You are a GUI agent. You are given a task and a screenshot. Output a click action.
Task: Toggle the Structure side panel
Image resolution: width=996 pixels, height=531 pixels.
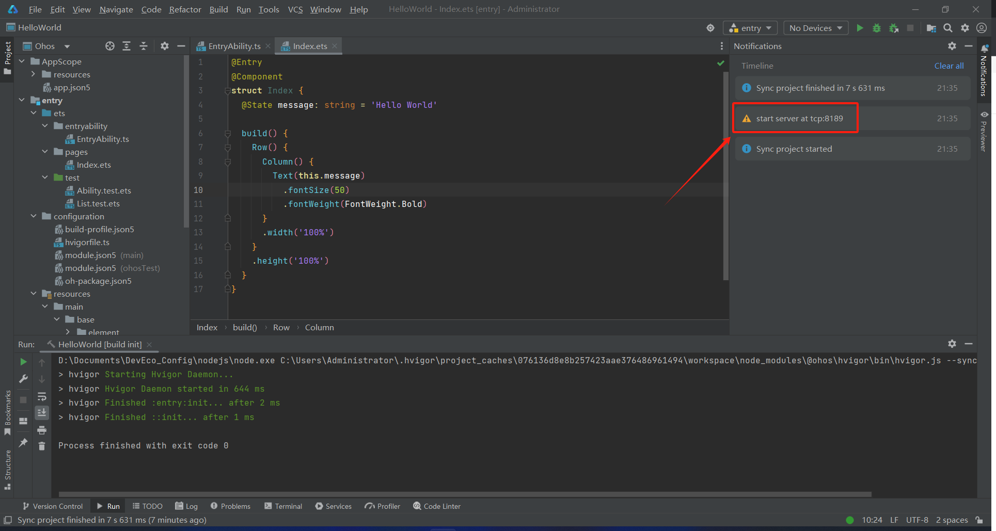pos(7,470)
